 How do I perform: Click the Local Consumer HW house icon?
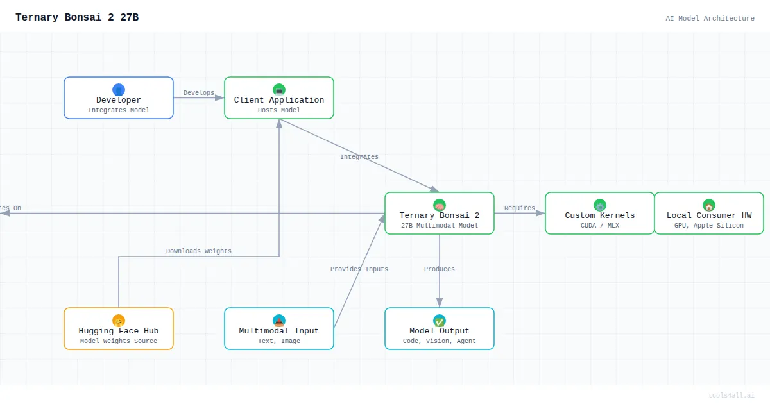(709, 205)
